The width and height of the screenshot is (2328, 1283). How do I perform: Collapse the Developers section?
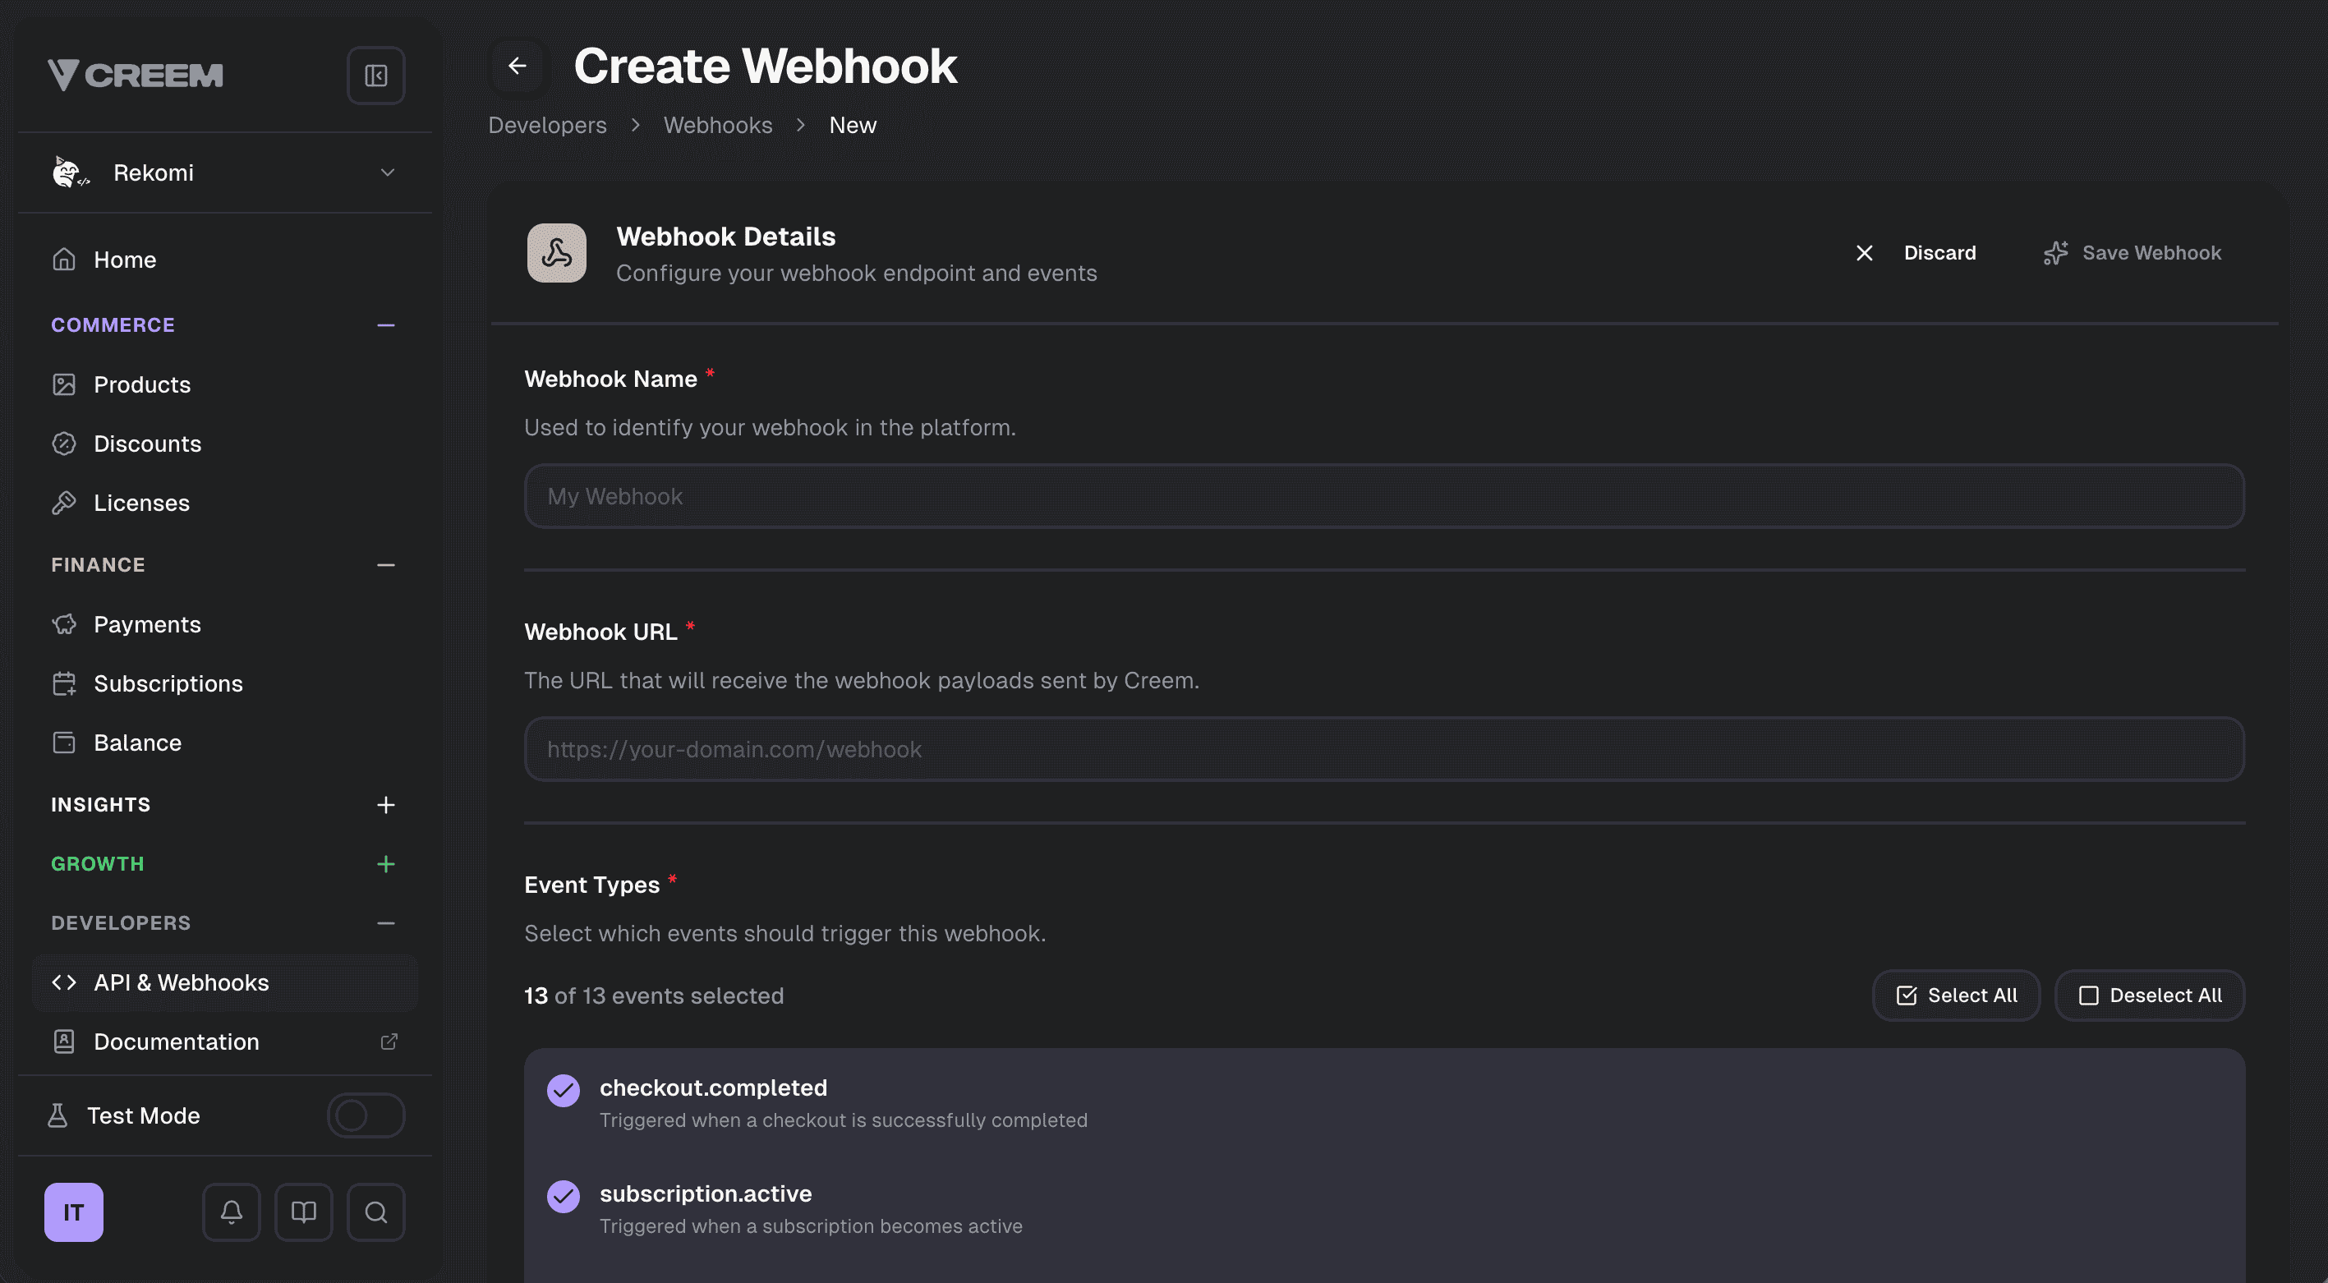386,923
